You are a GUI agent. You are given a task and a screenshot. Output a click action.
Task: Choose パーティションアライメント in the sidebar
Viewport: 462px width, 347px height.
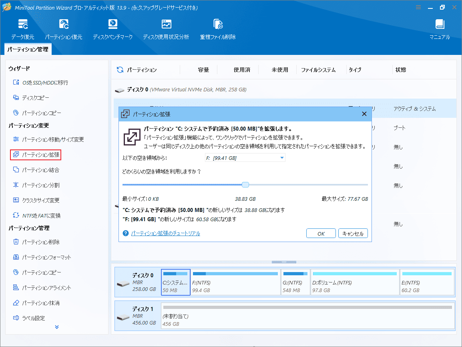pyautogui.click(x=42, y=288)
